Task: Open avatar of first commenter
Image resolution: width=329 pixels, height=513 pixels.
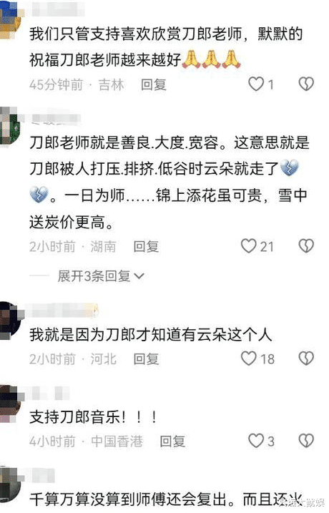Action: click(10, 20)
